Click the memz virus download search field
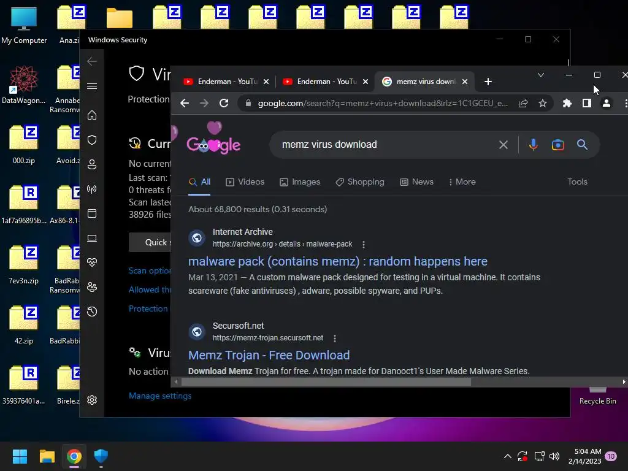 [385, 145]
